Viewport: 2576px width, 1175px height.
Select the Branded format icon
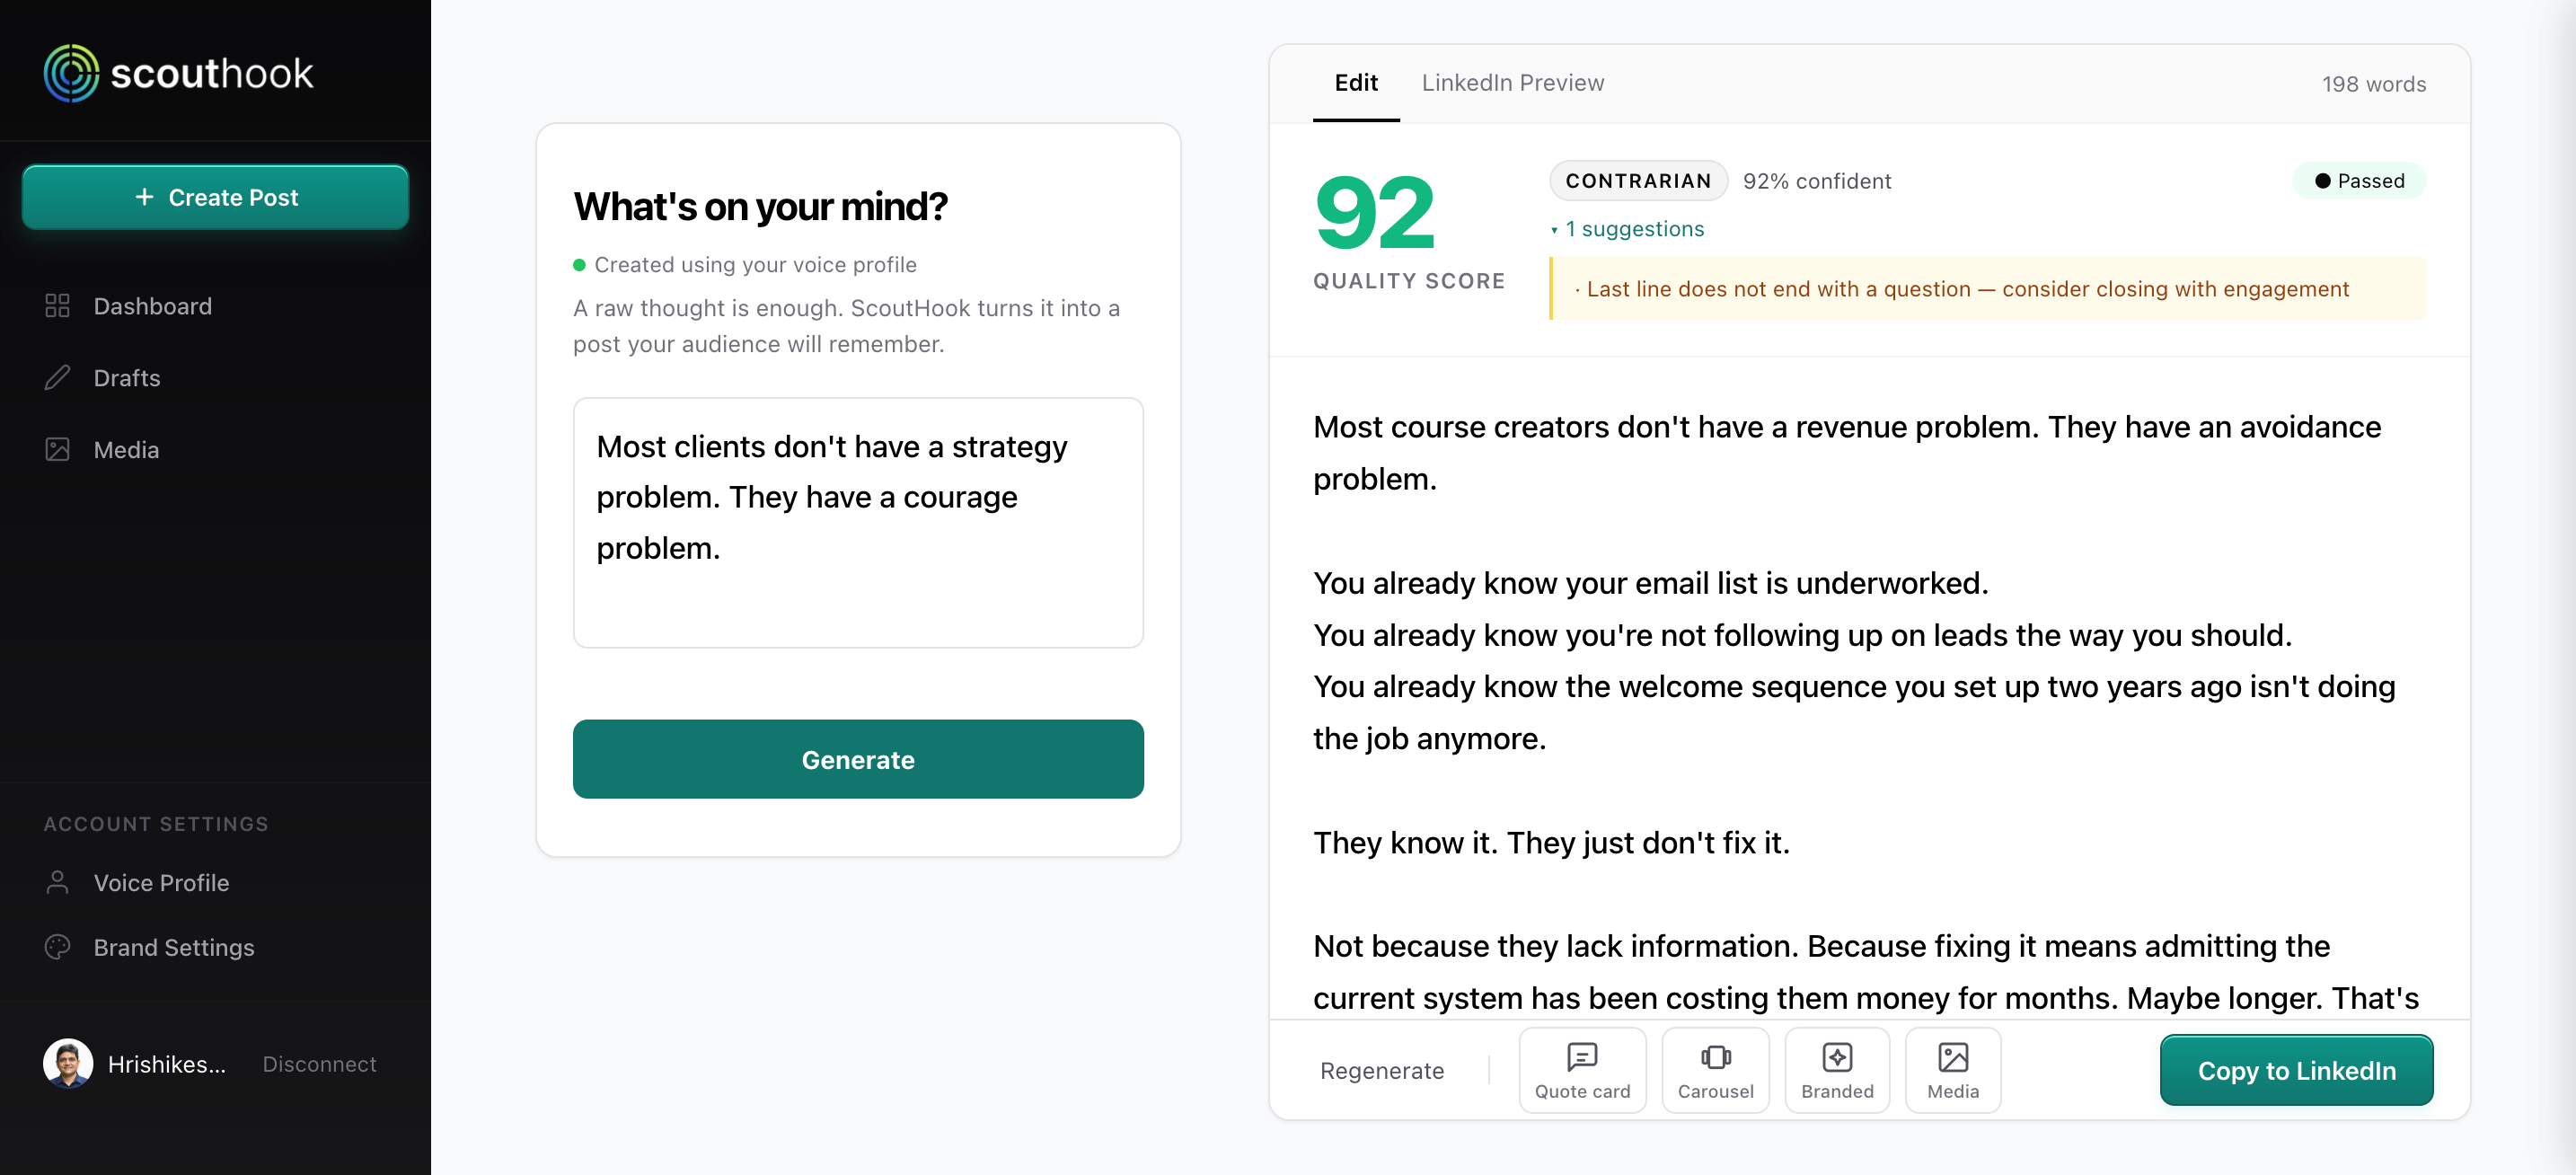tap(1837, 1057)
